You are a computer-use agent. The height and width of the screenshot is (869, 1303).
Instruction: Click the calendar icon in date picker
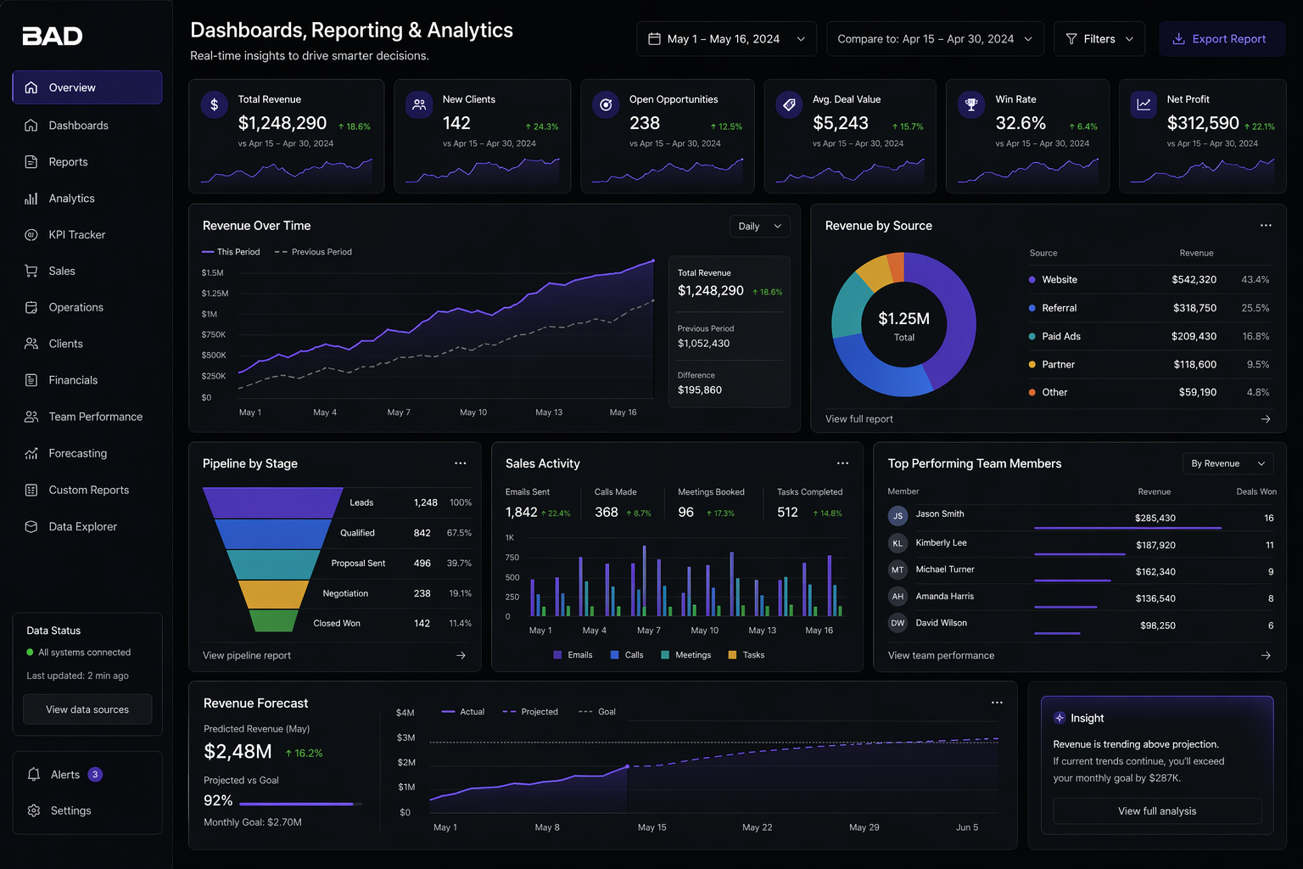[654, 39]
